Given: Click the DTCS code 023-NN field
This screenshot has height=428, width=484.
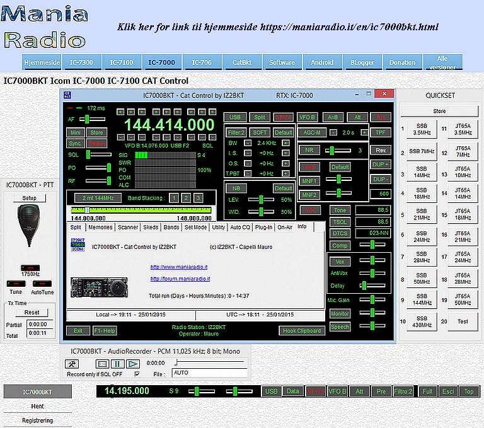Looking at the screenshot, I should click(x=373, y=233).
